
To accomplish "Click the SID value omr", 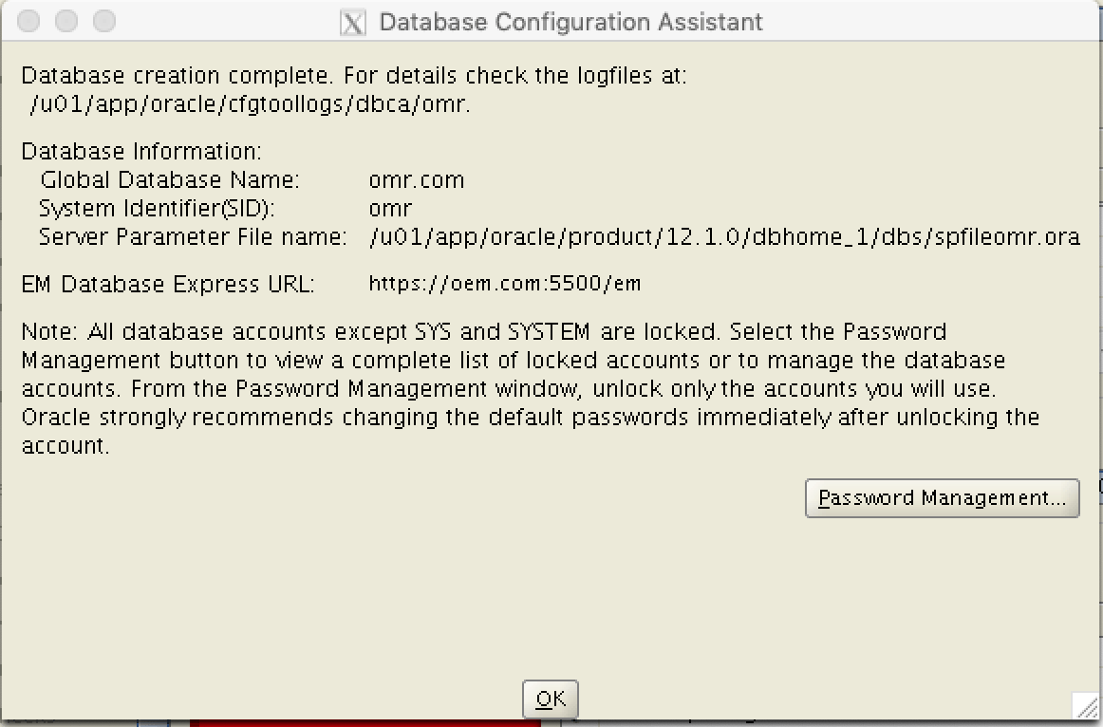I will [390, 209].
